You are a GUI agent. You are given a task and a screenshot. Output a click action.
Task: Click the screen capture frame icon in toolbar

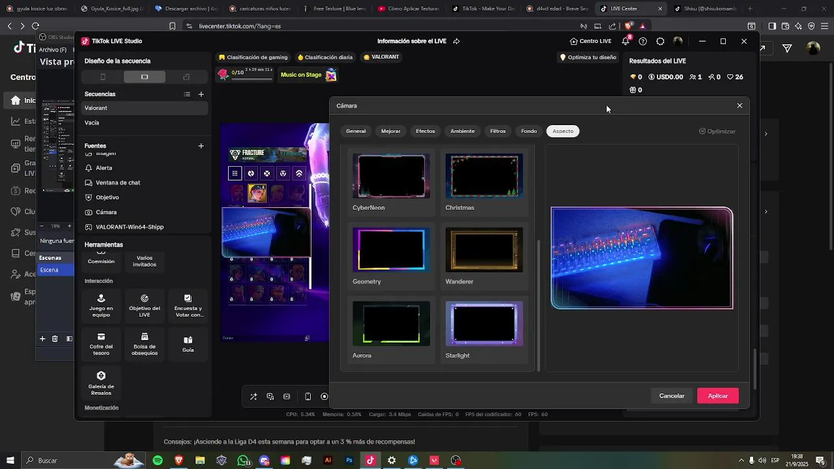point(287,397)
